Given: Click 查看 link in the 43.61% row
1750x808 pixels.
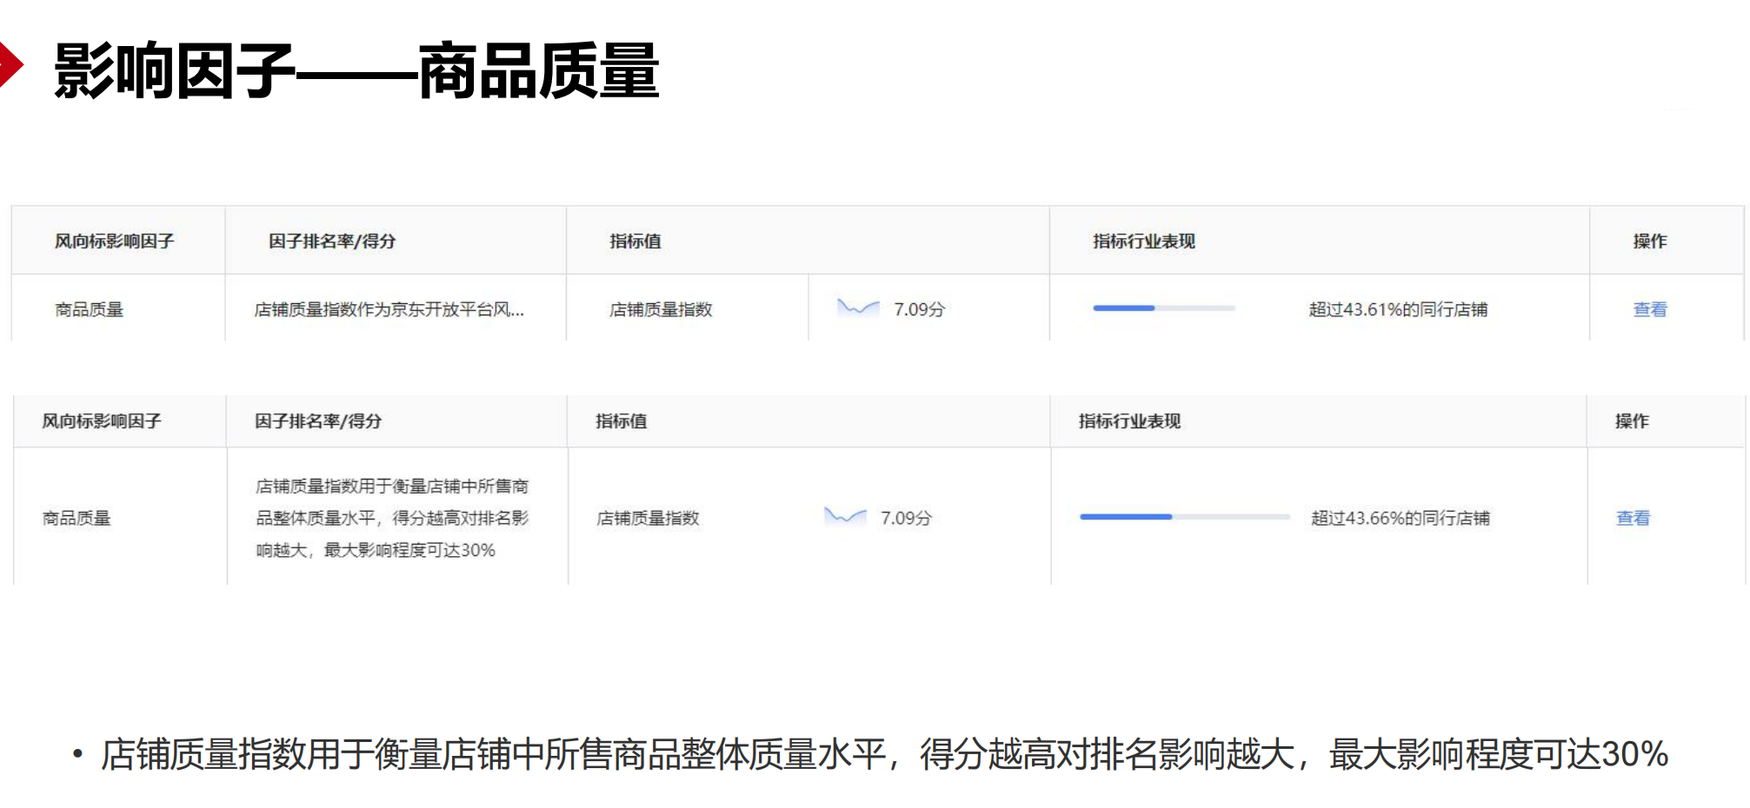Looking at the screenshot, I should (x=1649, y=309).
